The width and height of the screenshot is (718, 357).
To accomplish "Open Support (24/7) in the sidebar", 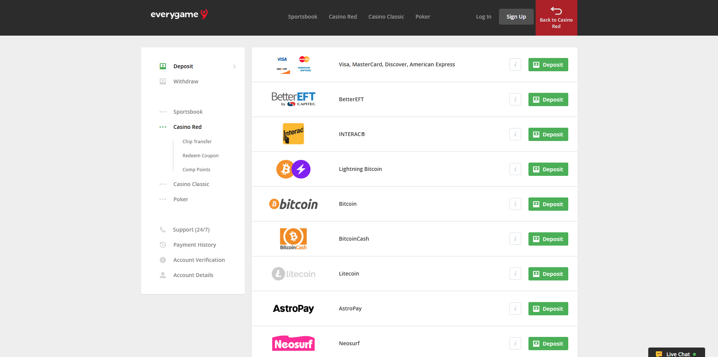I will 191,230.
